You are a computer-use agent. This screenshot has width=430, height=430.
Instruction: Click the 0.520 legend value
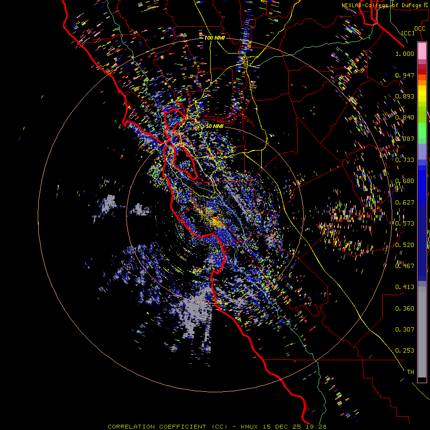point(405,245)
